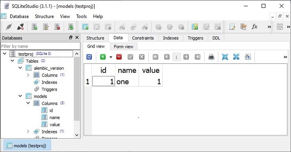The image size is (291, 152).
Task: Select the Grid view tab
Action: [x=96, y=46]
